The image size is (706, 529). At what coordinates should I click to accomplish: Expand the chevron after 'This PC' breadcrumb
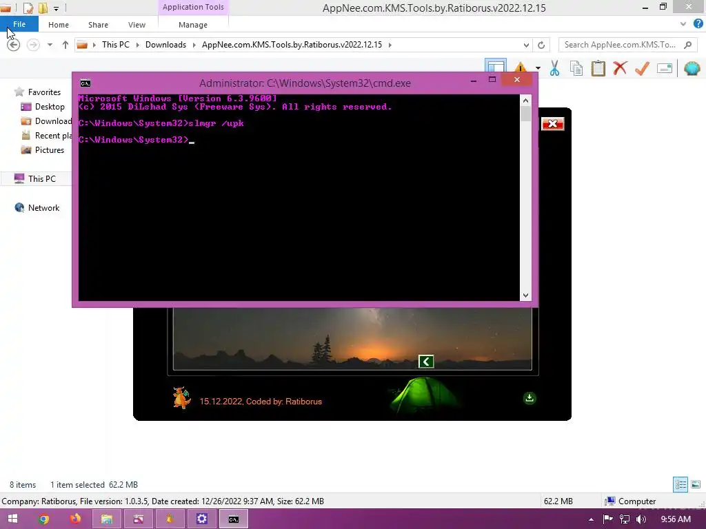click(x=138, y=45)
